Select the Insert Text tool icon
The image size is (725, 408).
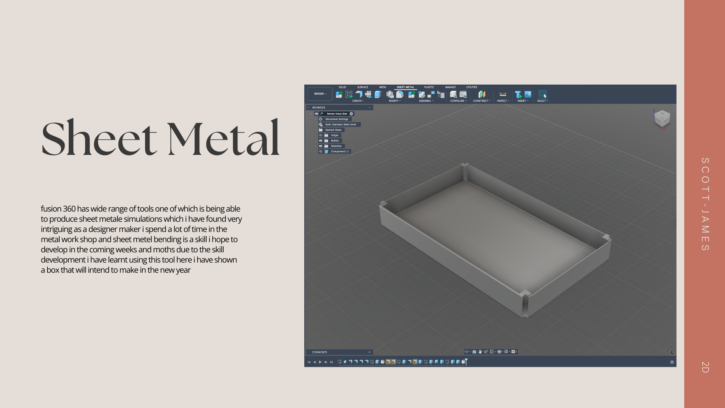coord(518,94)
